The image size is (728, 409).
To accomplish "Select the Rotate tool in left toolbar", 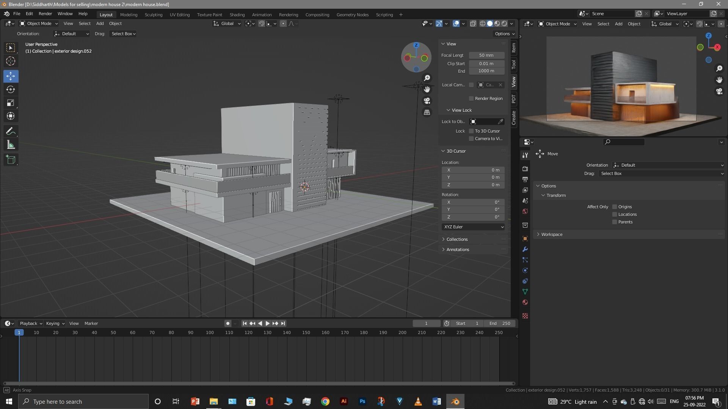I will pyautogui.click(x=11, y=89).
